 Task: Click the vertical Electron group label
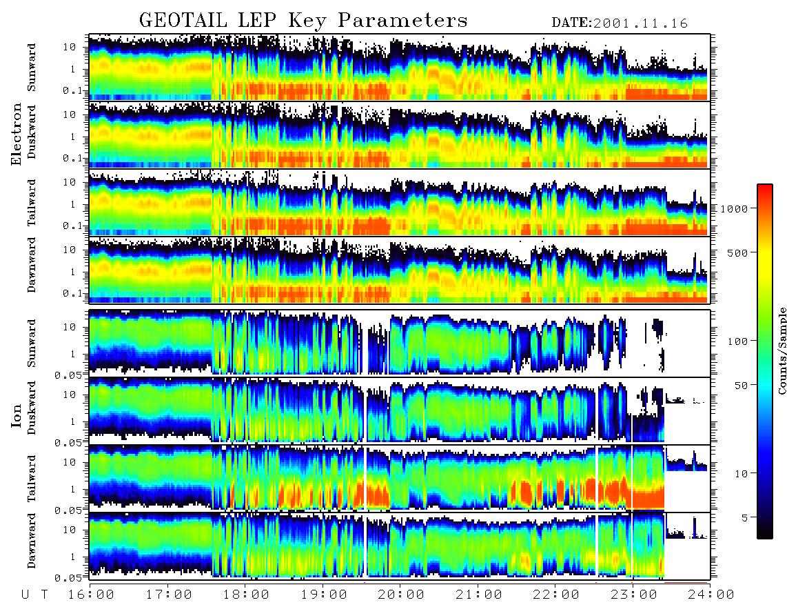17,134
